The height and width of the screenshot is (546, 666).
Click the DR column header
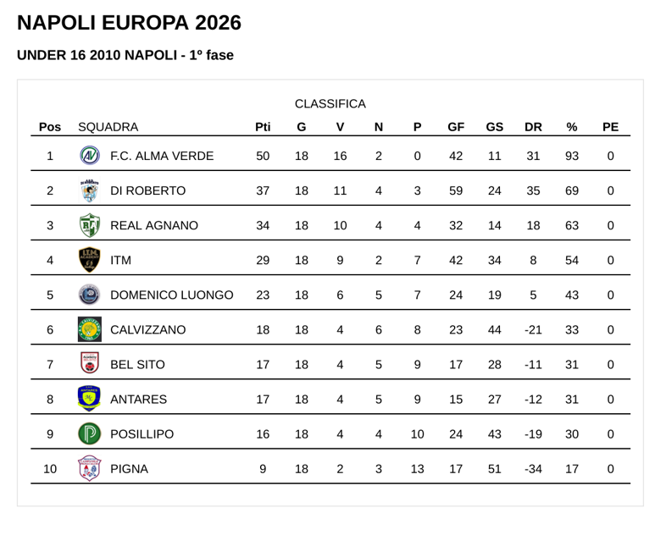533,127
